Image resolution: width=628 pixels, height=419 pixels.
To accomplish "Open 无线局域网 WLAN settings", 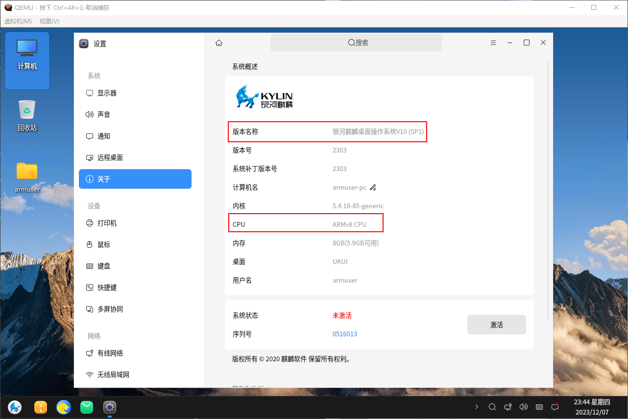I will (135, 375).
